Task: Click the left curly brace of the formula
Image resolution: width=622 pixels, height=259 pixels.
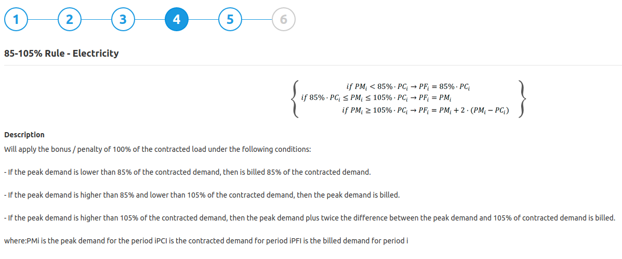Action: tap(295, 98)
